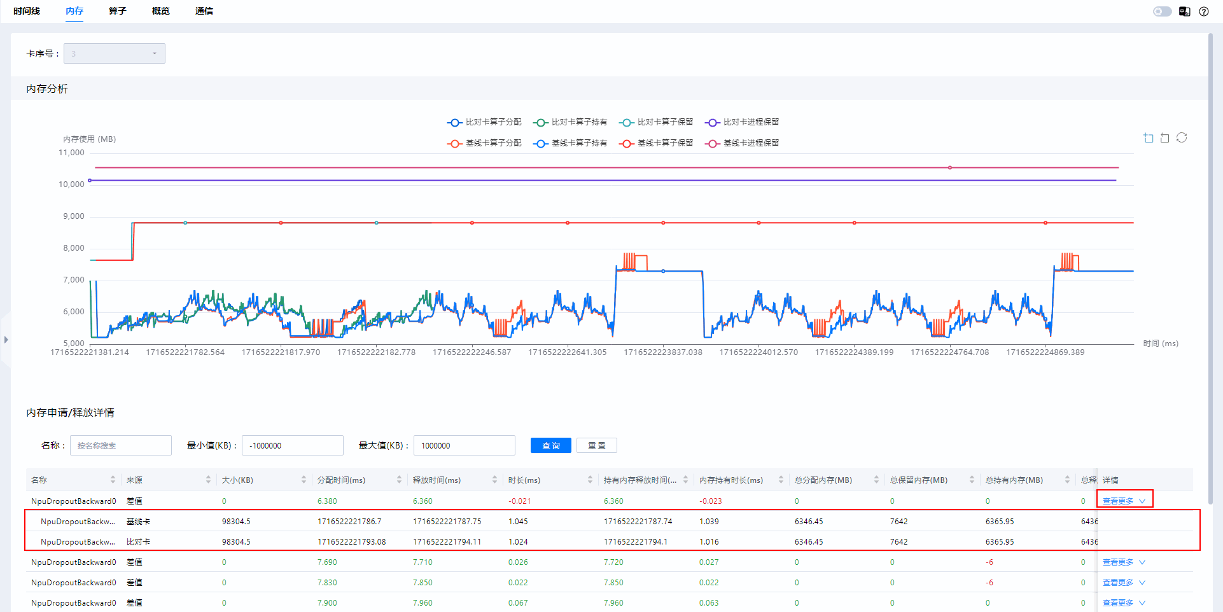Click the 名称 search input field
Viewport: 1223px width, 612px height.
tap(121, 445)
